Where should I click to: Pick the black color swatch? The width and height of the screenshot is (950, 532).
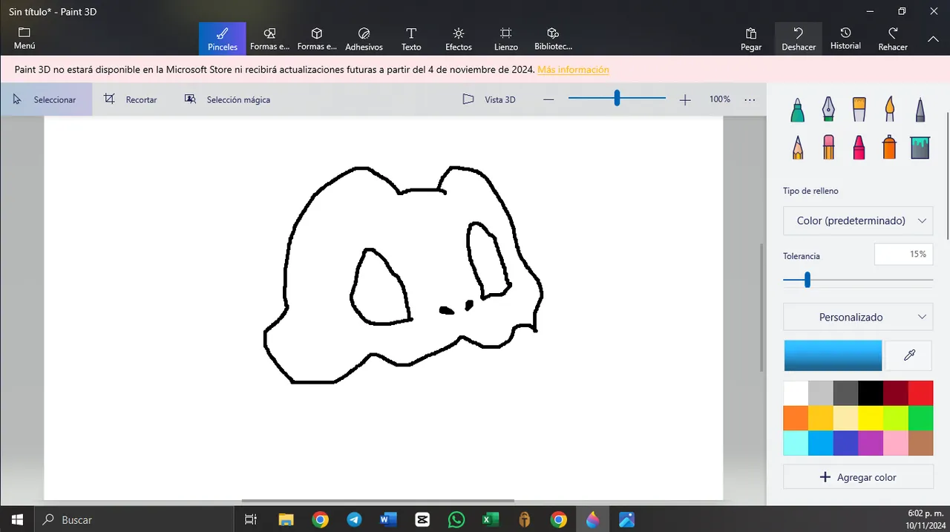coord(871,393)
